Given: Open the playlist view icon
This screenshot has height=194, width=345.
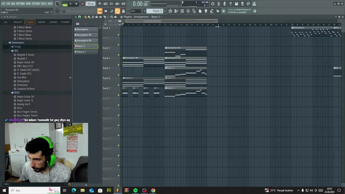Looking at the screenshot, I should [170, 11].
